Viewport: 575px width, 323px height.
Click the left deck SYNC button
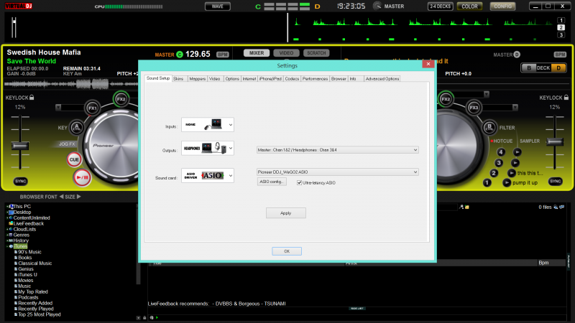(x=21, y=181)
